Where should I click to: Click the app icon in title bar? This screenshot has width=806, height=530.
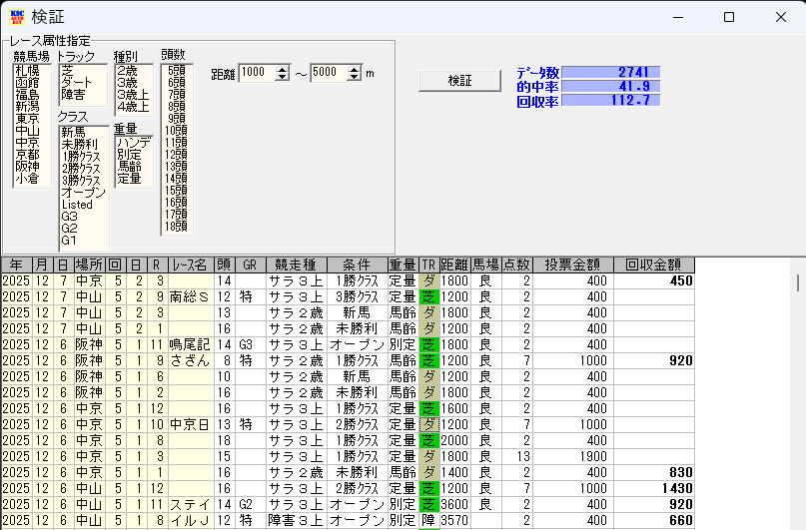tap(15, 17)
